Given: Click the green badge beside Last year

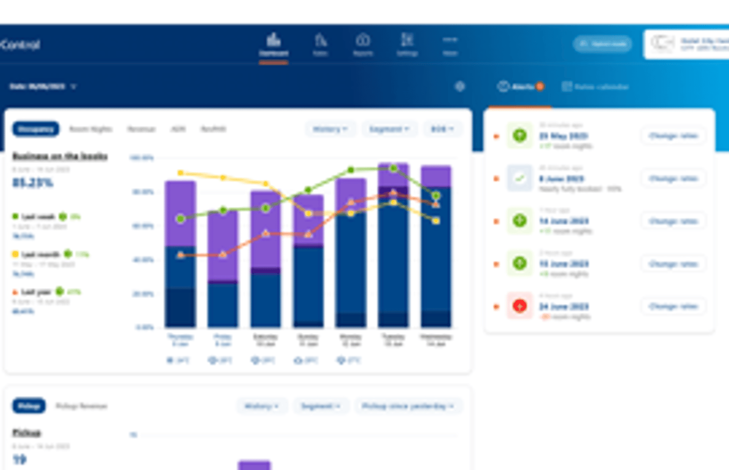Looking at the screenshot, I should pos(60,291).
